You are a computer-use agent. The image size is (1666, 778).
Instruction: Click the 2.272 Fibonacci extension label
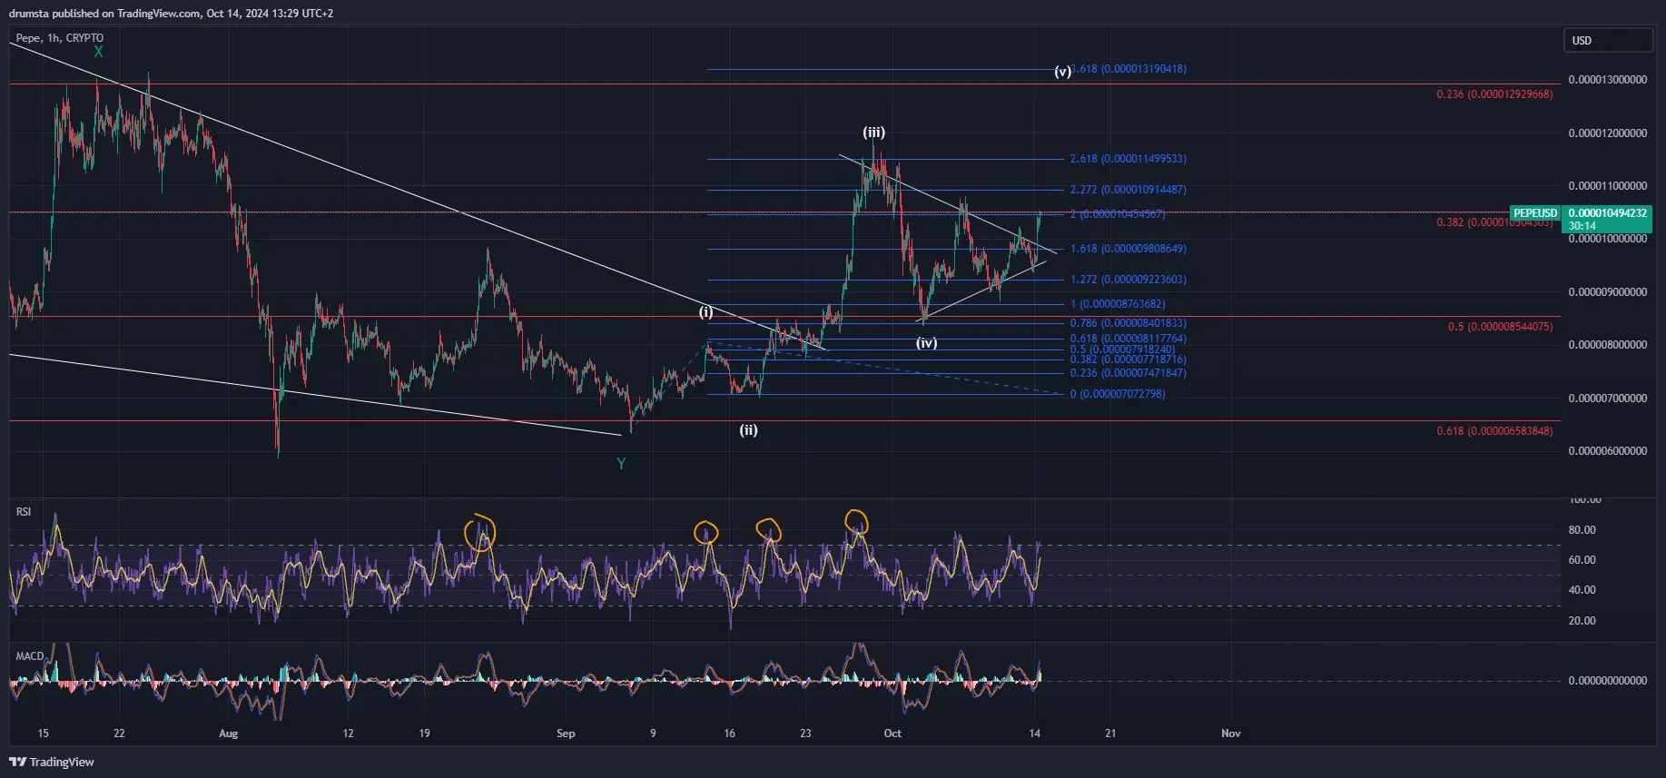click(1128, 190)
